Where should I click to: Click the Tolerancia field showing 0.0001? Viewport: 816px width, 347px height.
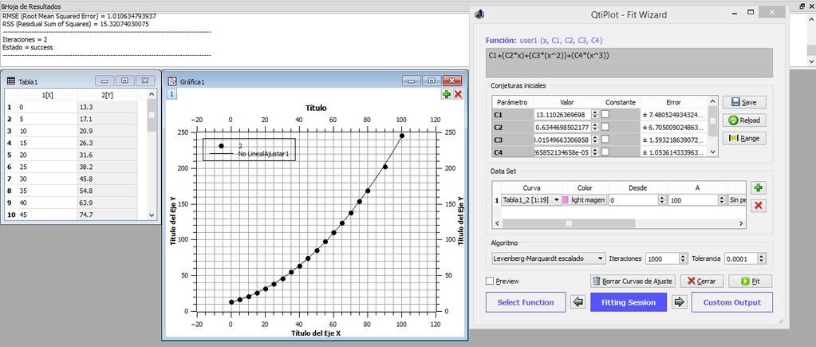click(742, 258)
